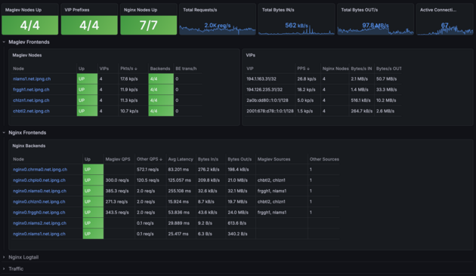Click the 300.0 req/s Maglev QPS value
Viewport: 476px width, 276px height.
117,180
